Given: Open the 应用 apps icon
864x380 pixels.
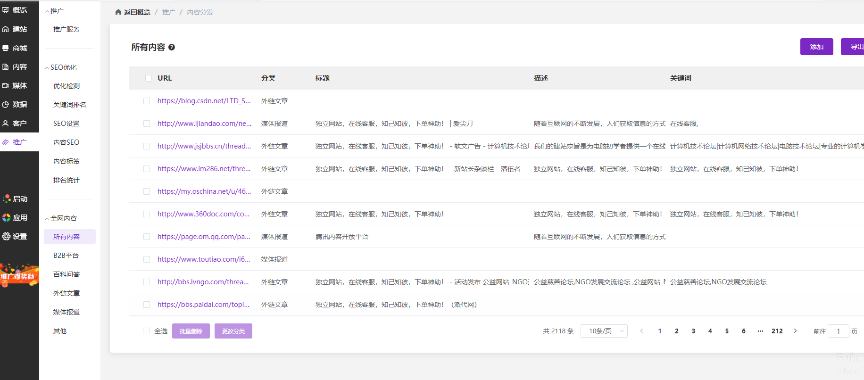Looking at the screenshot, I should [x=6, y=218].
